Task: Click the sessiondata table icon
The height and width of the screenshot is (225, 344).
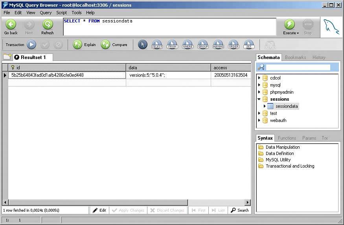Action: (x=270, y=106)
